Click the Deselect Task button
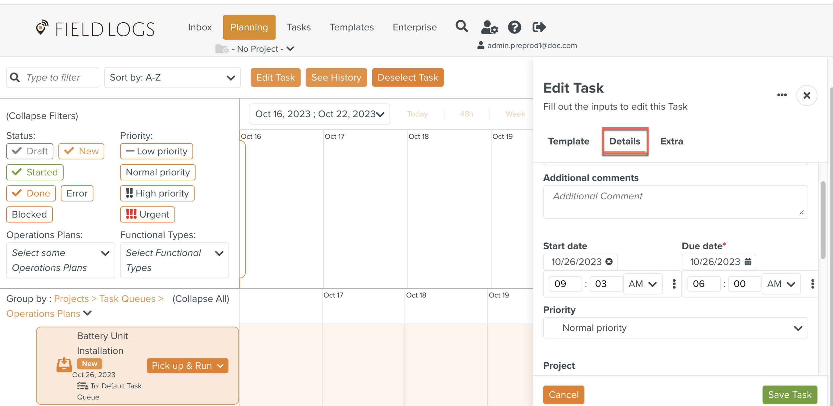The image size is (833, 406). click(x=408, y=78)
